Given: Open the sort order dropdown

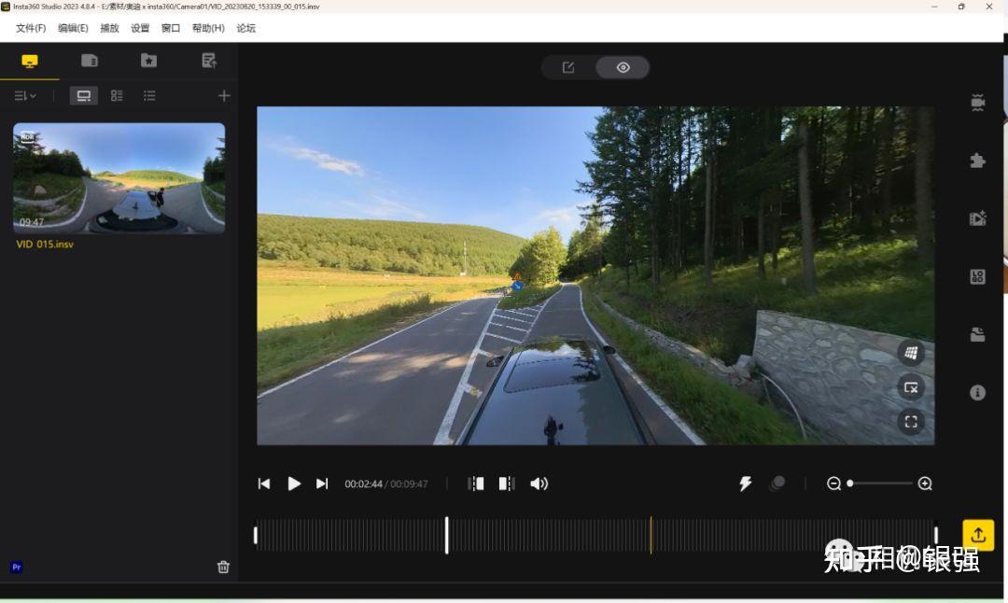Looking at the screenshot, I should [x=25, y=95].
